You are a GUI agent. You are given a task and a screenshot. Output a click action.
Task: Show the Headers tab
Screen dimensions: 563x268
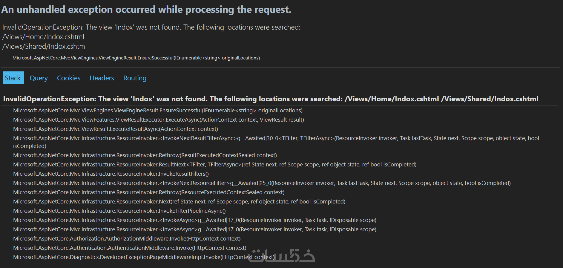102,78
